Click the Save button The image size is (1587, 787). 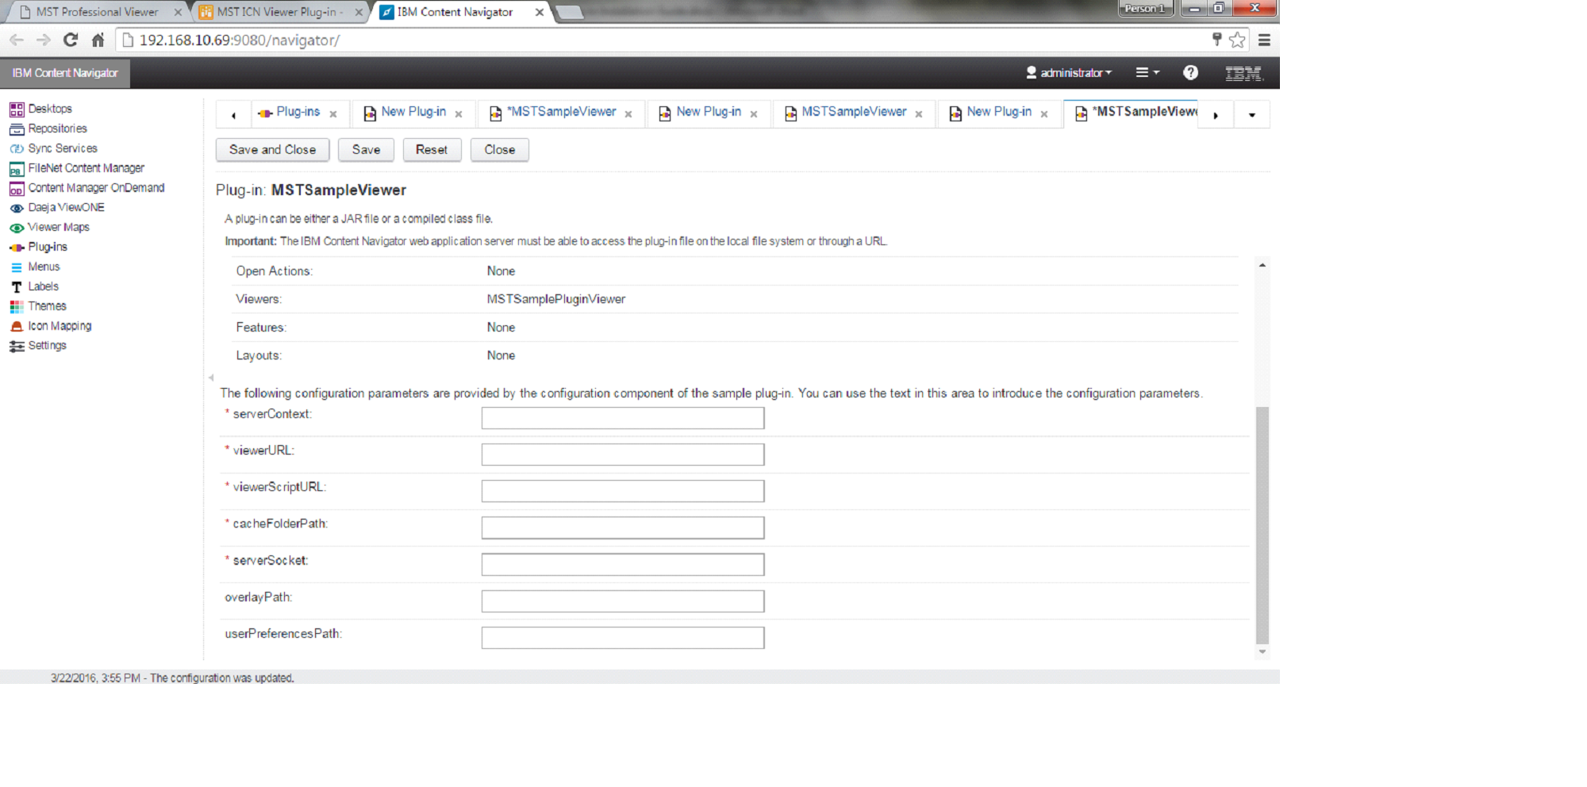click(366, 150)
